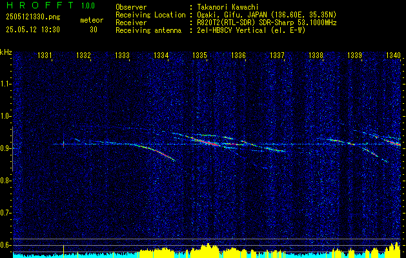Image resolution: width=406 pixels, height=258 pixels.
Task: Click the 0.8 kHz axis label
Action: pos(5,181)
